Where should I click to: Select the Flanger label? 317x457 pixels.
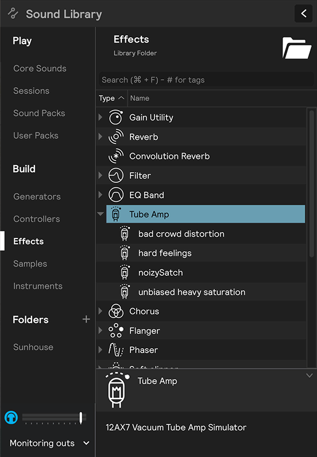coord(145,331)
